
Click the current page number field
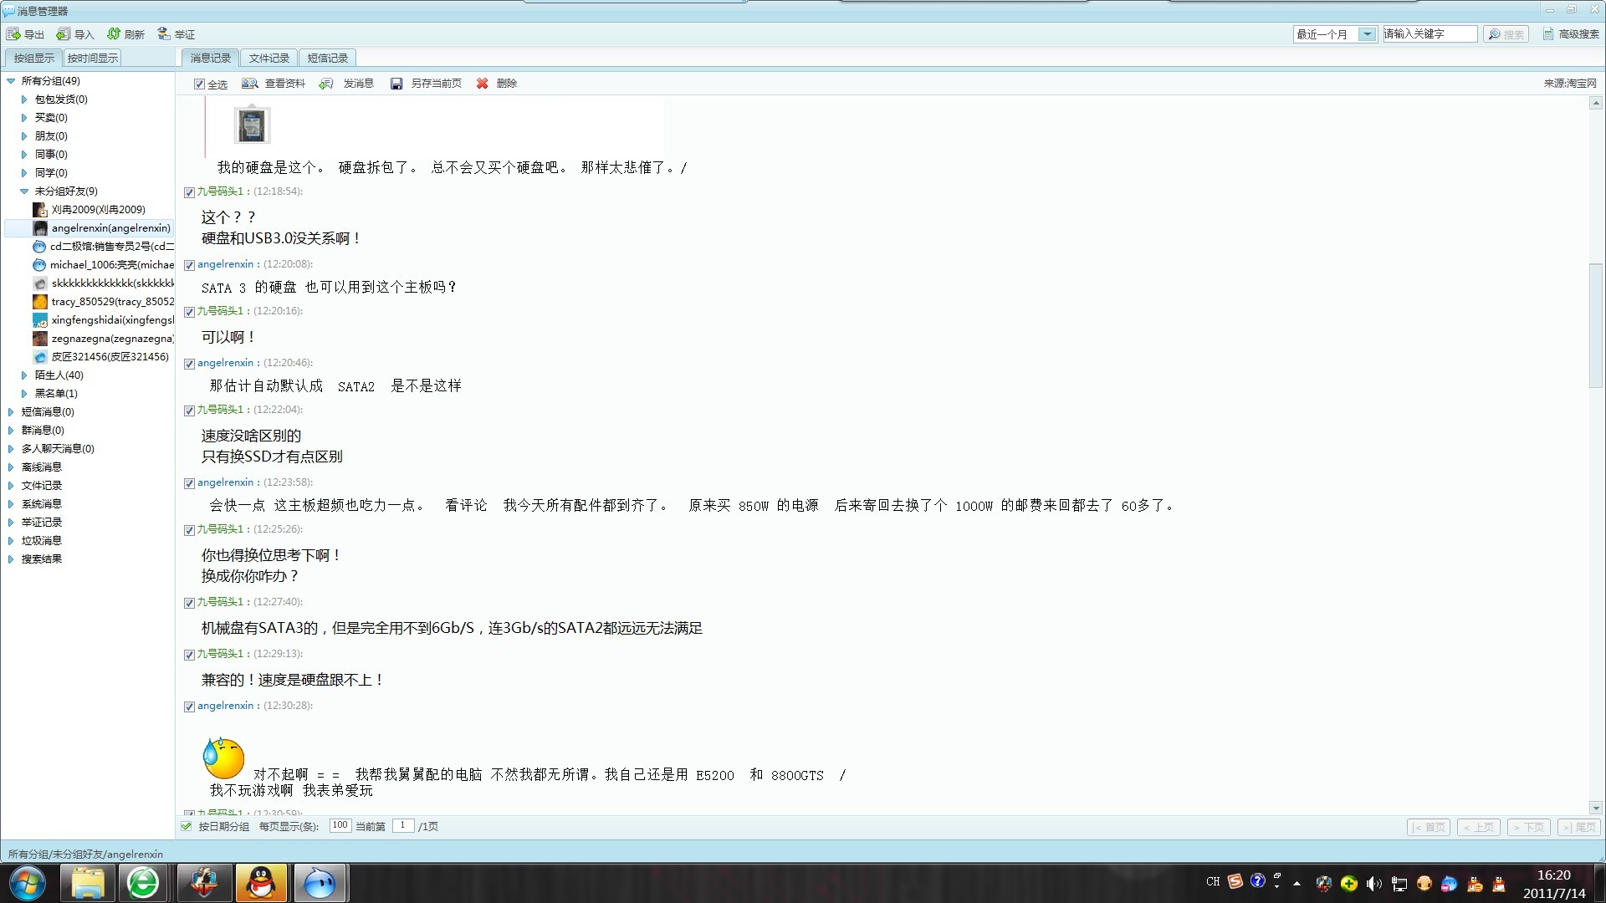click(403, 826)
